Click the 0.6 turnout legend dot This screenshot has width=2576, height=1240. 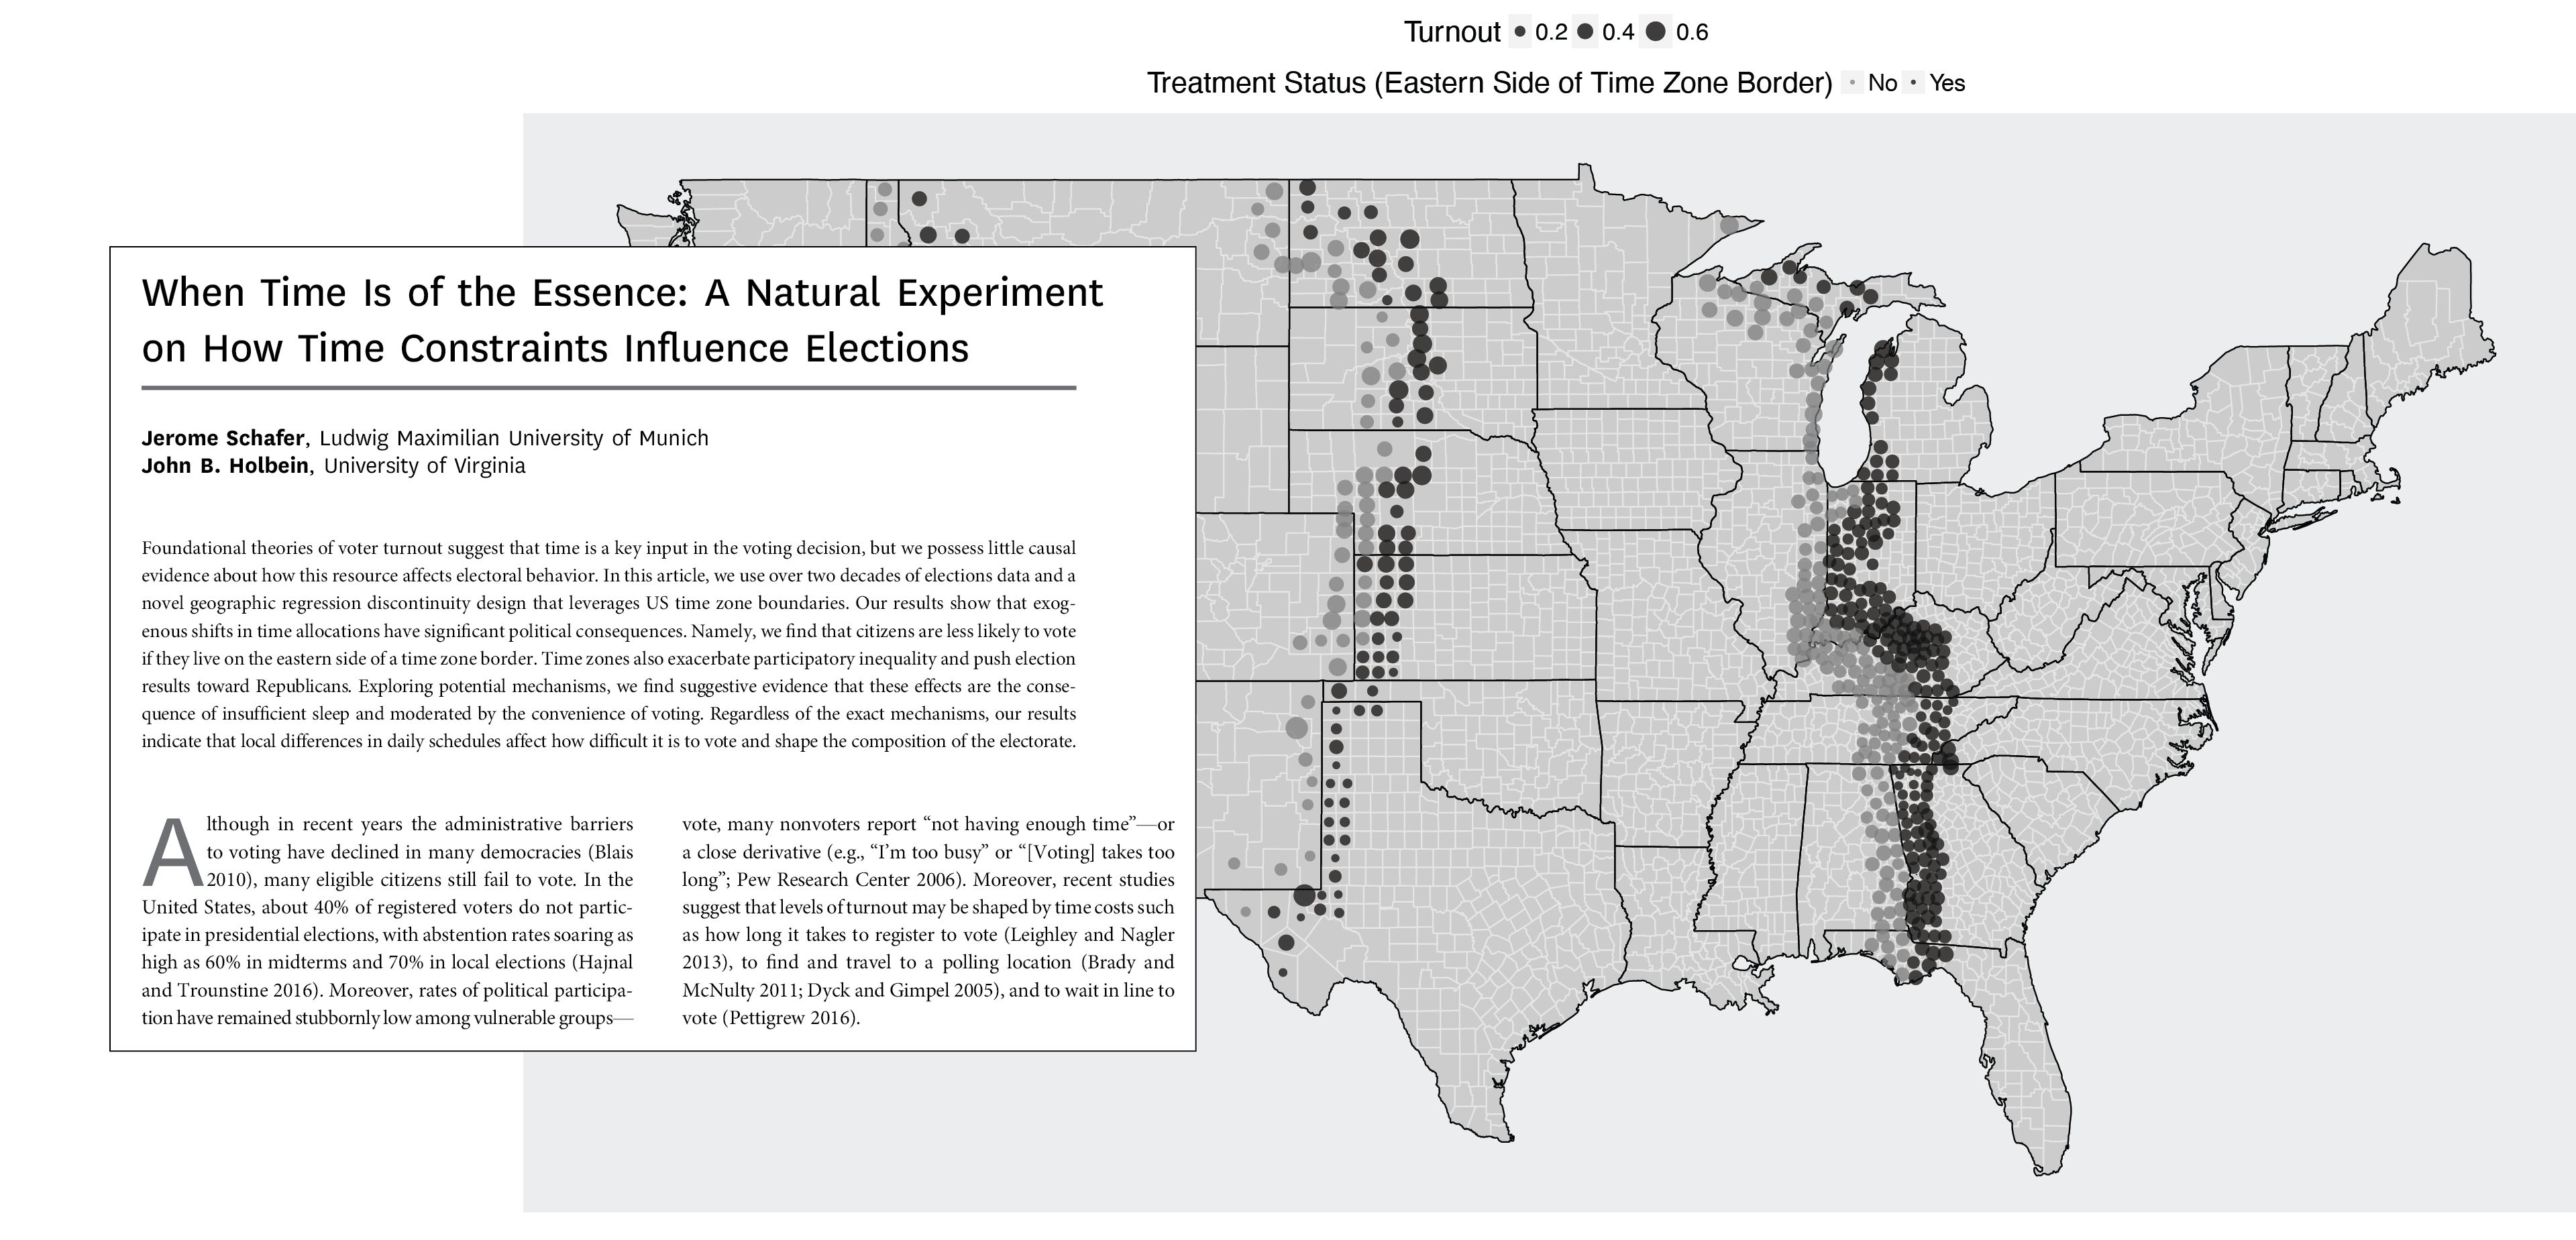(x=1656, y=32)
